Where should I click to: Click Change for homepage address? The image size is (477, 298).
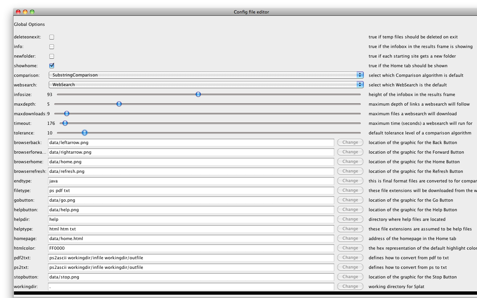point(350,238)
